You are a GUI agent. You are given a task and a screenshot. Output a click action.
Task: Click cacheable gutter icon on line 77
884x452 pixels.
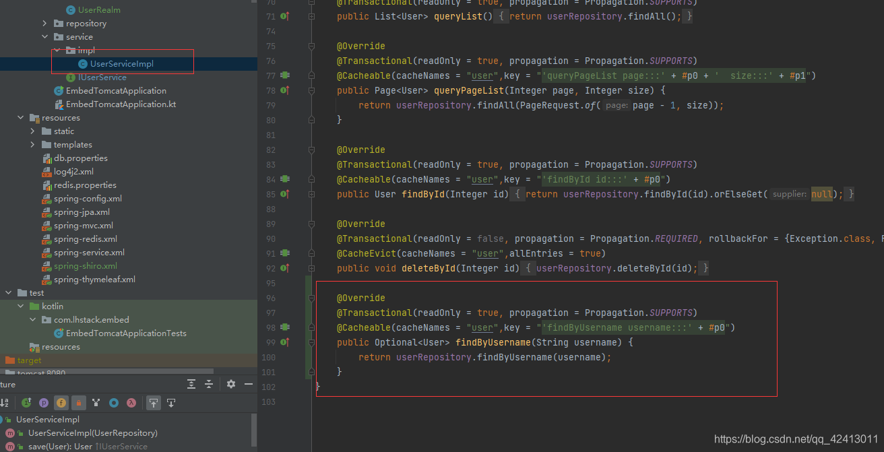pos(285,75)
